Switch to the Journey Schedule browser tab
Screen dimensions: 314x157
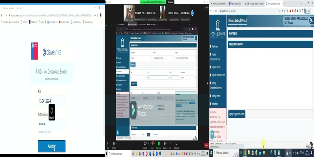pyautogui.click(x=255, y=3)
